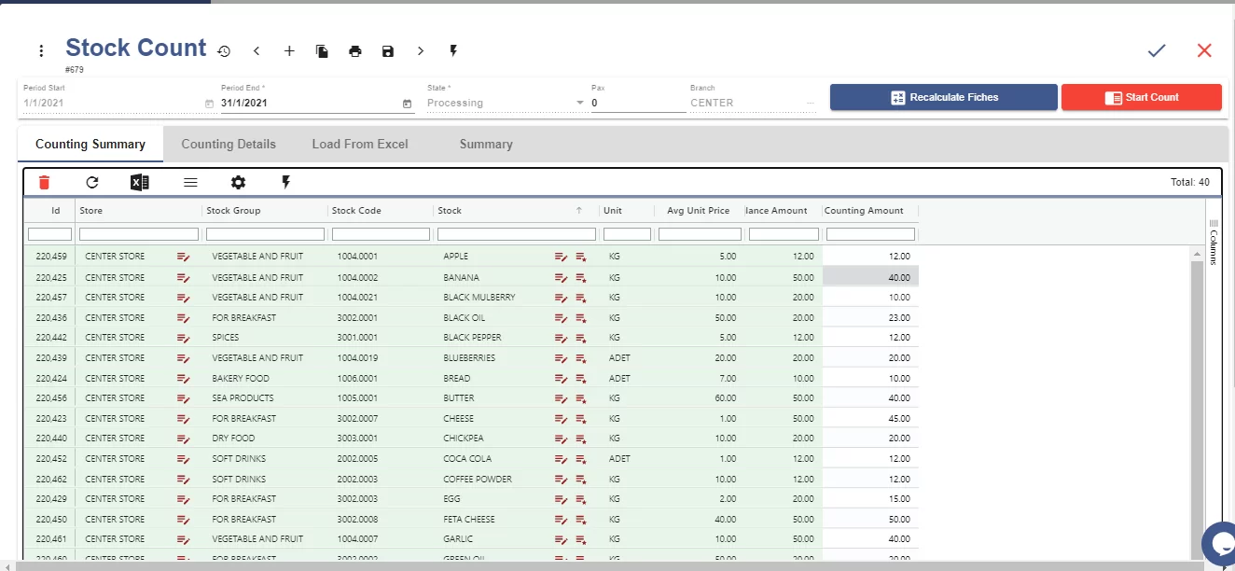Image resolution: width=1235 pixels, height=571 pixels.
Task: Click the Stock column filter field
Action: (518, 234)
